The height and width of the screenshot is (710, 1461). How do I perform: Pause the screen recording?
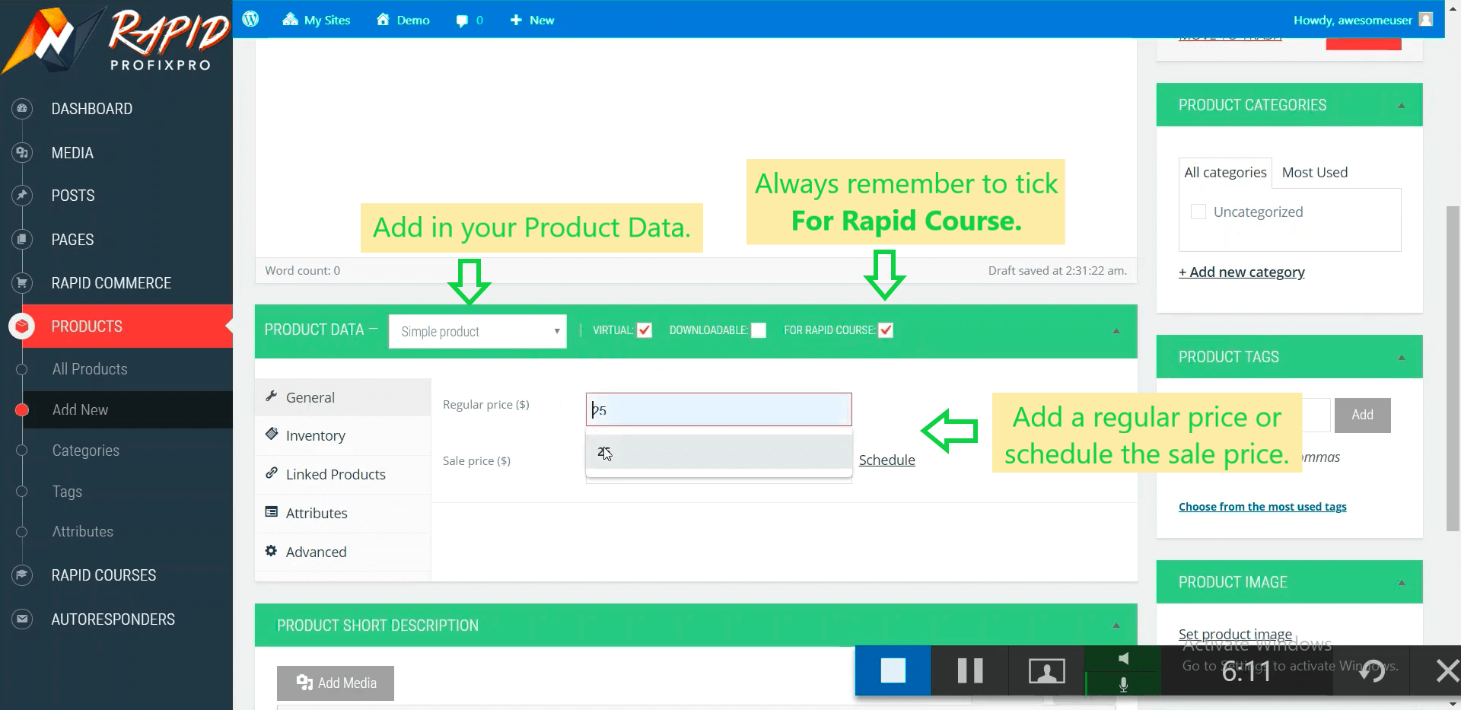click(x=969, y=670)
